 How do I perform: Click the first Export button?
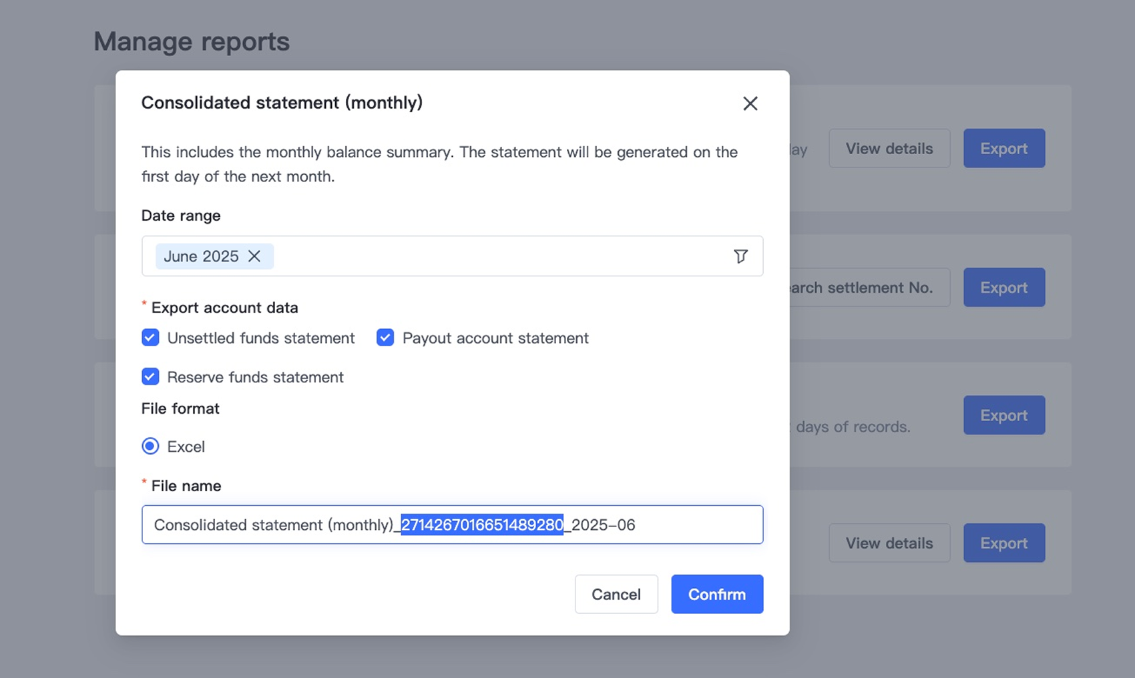(x=1003, y=148)
